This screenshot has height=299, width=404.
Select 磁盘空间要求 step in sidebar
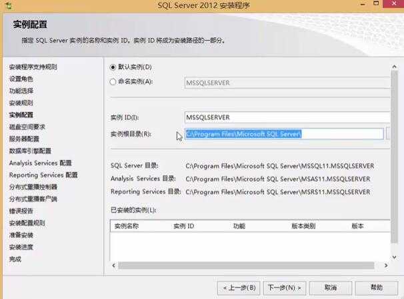point(27,127)
